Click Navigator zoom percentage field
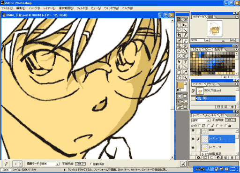Screen dimensions: 240x173 197,40
